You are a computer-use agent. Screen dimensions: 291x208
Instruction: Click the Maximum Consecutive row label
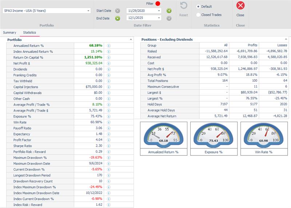pyautogui.click(x=163, y=87)
